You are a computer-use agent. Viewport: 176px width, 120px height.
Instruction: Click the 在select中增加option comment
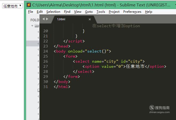[116, 26]
